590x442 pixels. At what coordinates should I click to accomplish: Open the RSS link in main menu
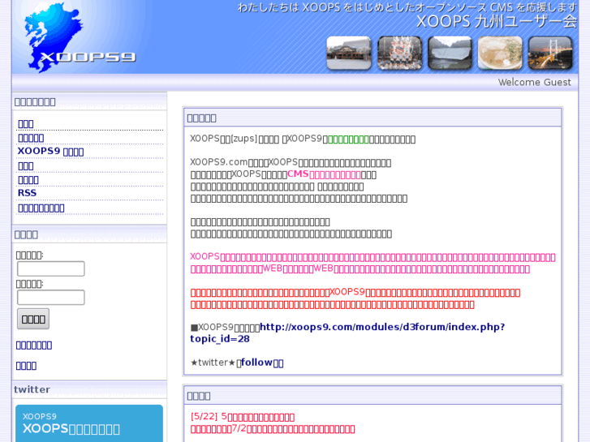(27, 193)
